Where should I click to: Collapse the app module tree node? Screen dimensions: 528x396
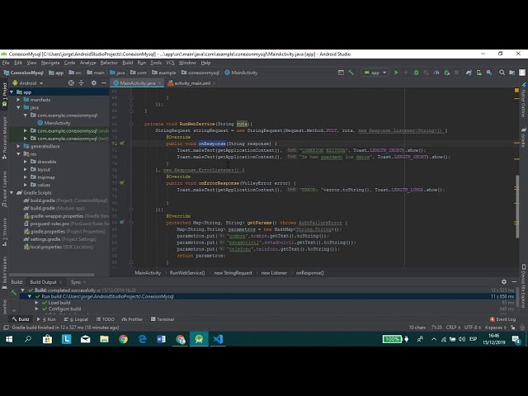tap(12, 92)
